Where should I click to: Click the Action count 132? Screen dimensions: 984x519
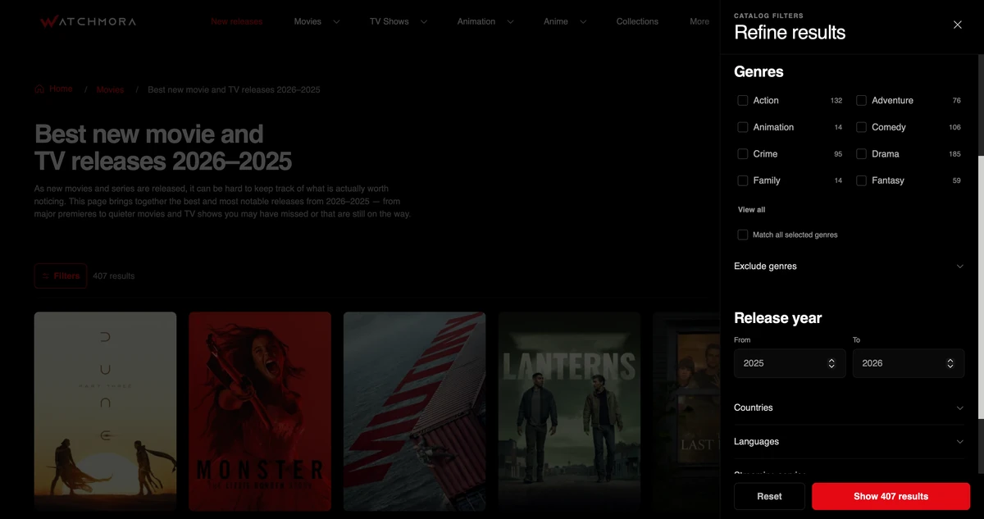tap(836, 101)
